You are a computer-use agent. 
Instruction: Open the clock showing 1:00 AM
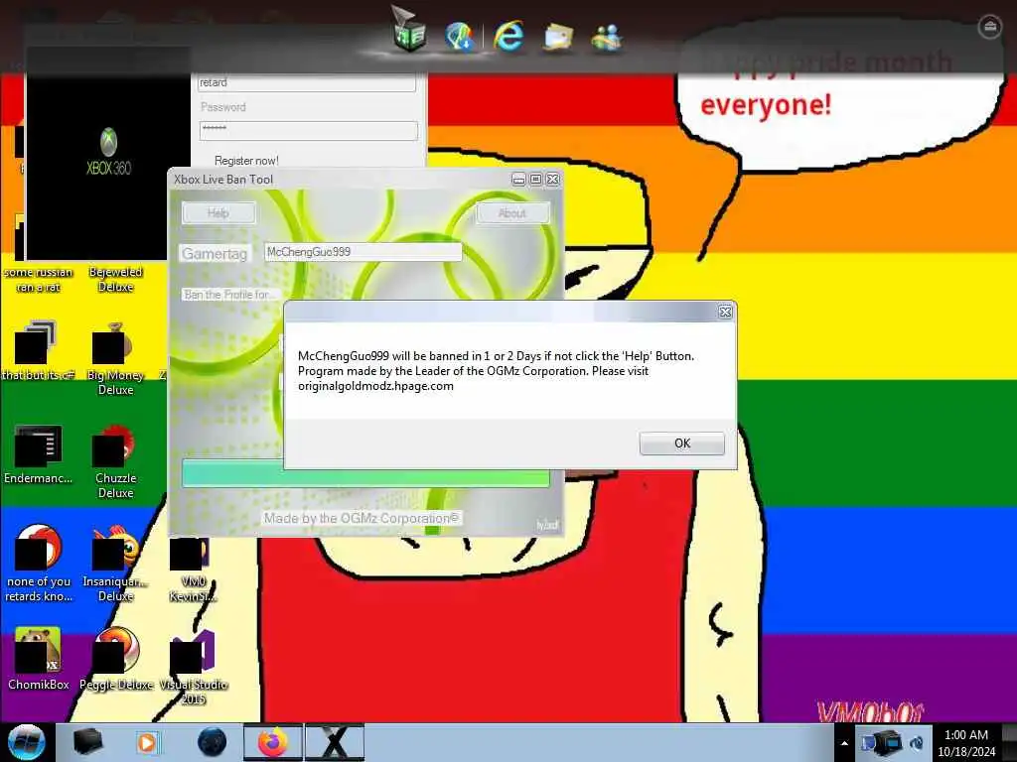coord(965,743)
